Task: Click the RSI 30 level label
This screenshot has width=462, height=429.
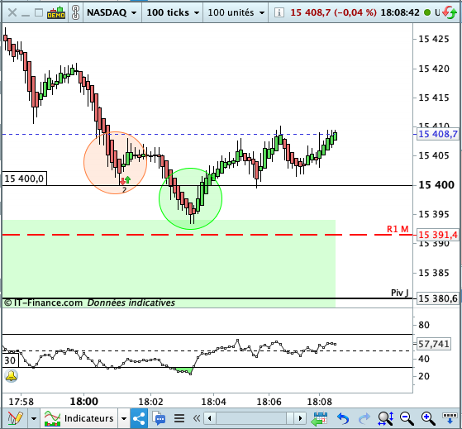Action: tap(10, 360)
